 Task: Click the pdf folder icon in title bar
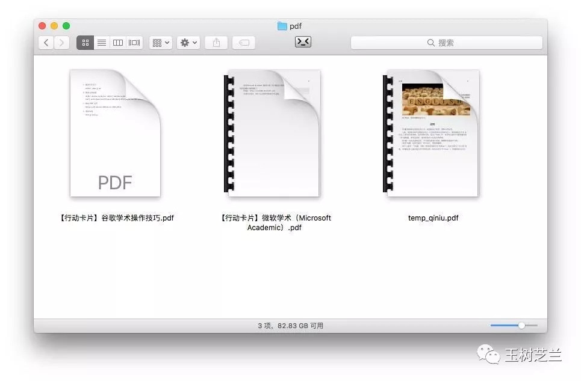click(x=282, y=26)
